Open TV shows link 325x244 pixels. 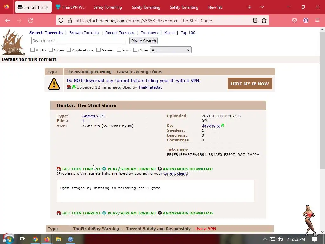click(x=149, y=33)
